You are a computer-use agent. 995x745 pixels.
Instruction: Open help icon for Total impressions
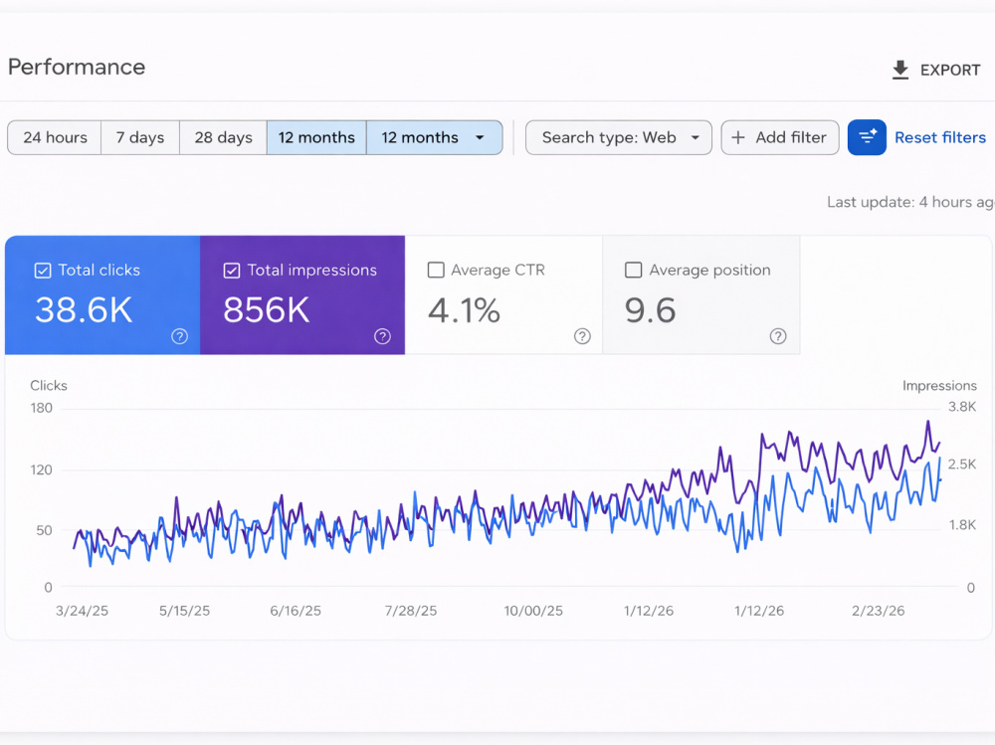pyautogui.click(x=382, y=336)
